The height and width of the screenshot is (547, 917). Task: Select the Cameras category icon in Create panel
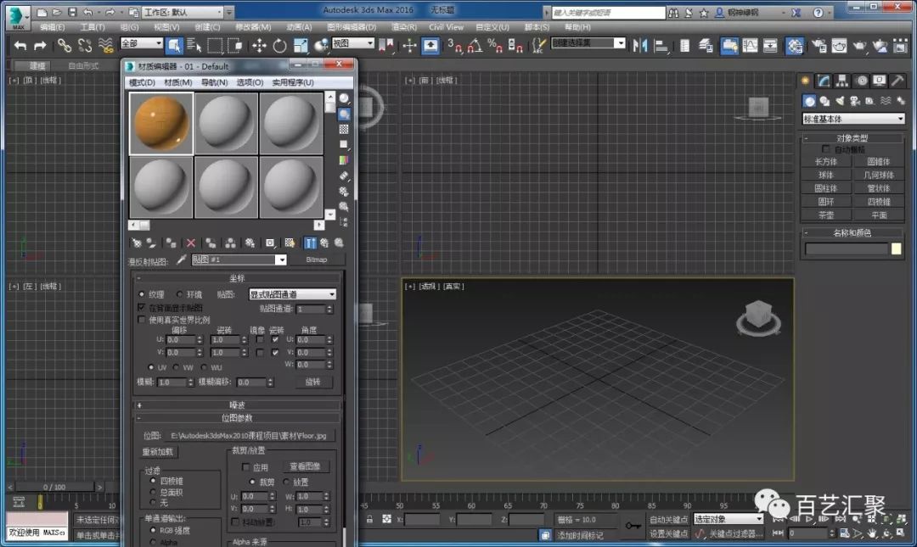tap(854, 101)
